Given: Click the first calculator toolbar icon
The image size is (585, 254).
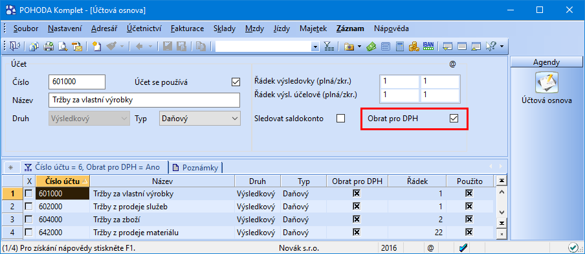Looking at the screenshot, I should [386, 46].
